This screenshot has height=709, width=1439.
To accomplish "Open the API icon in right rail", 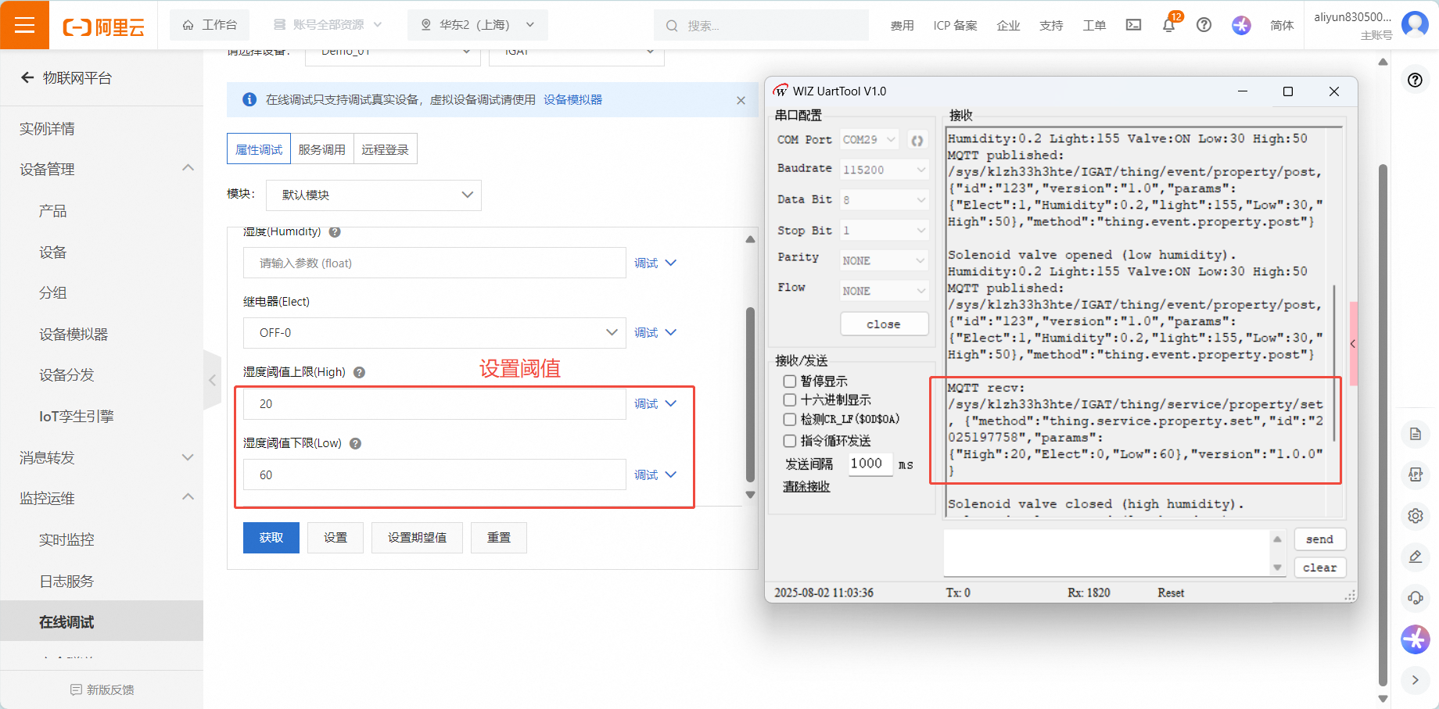I will [1416, 474].
